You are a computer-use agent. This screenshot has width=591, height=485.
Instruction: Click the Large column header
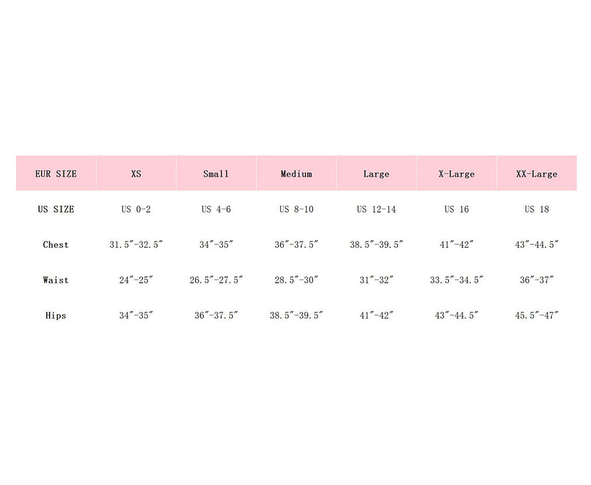click(x=376, y=174)
